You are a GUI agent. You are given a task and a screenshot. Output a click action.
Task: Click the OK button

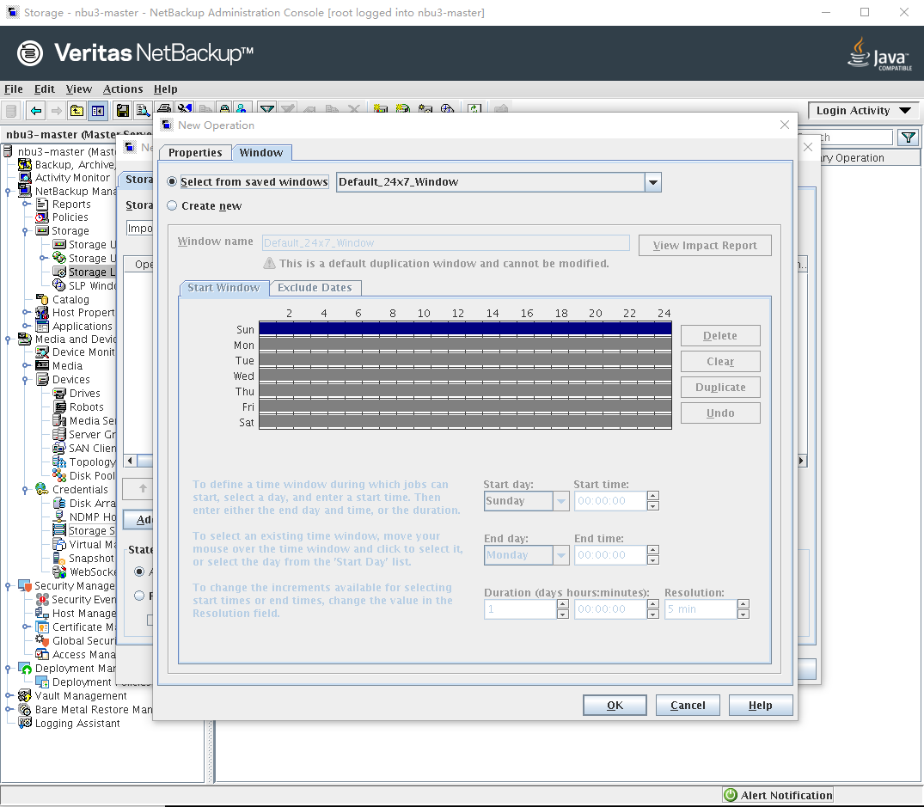(615, 706)
